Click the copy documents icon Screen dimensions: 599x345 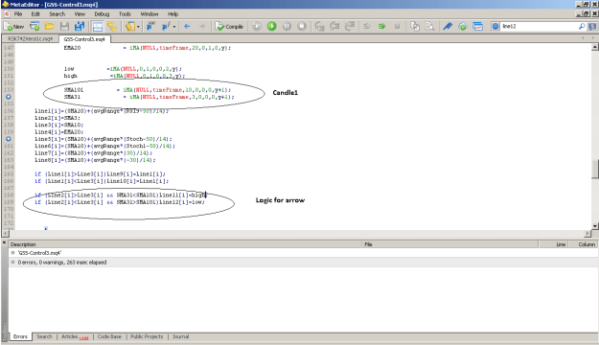pyautogui.click(x=415, y=27)
